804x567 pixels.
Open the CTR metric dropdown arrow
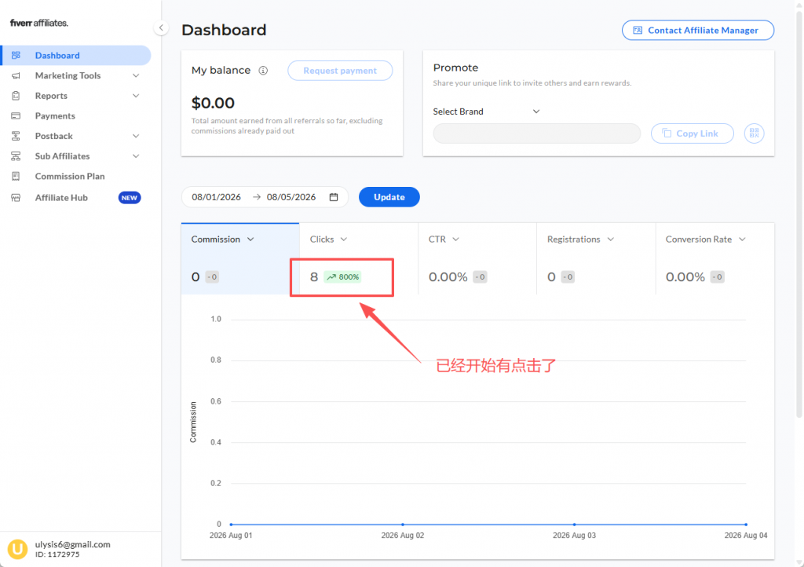point(456,240)
